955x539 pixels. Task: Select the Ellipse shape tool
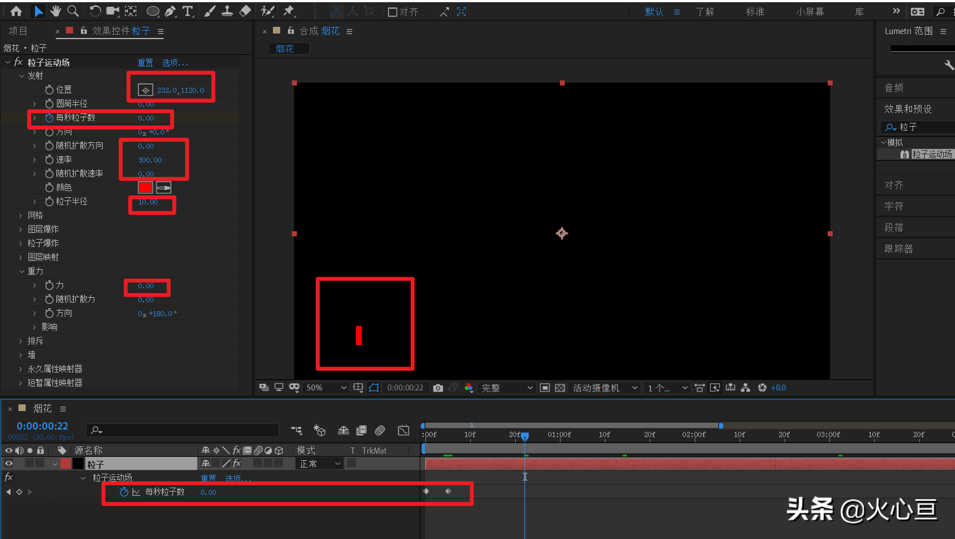click(x=152, y=11)
